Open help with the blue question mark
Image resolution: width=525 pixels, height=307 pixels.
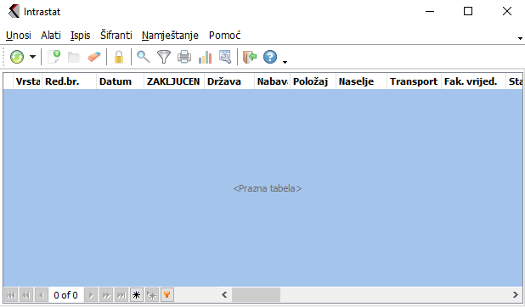[x=270, y=57]
